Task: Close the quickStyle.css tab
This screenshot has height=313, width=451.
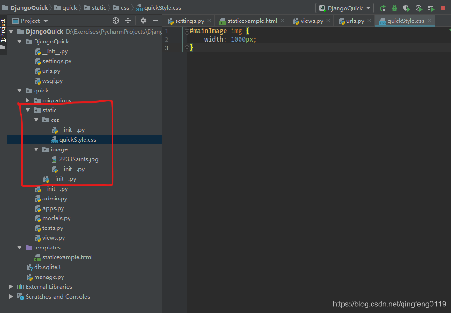Action: click(430, 21)
